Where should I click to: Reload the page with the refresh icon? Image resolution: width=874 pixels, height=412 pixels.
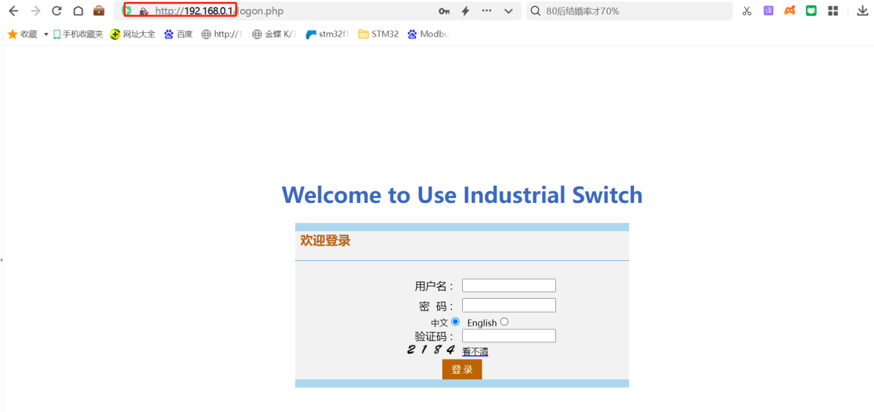click(x=57, y=11)
